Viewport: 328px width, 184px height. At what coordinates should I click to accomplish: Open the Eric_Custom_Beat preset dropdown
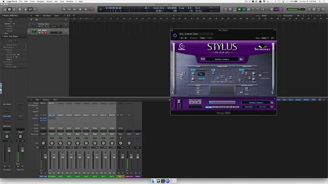196,34
